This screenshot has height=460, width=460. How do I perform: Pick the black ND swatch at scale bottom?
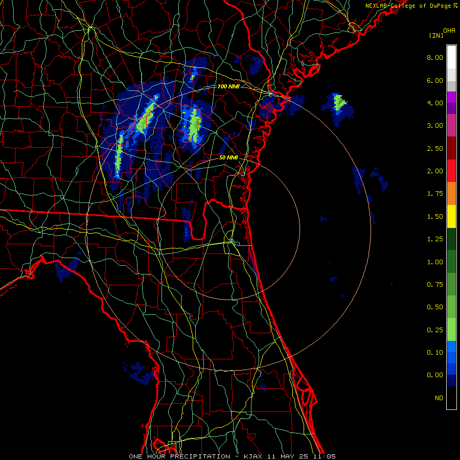(451, 398)
